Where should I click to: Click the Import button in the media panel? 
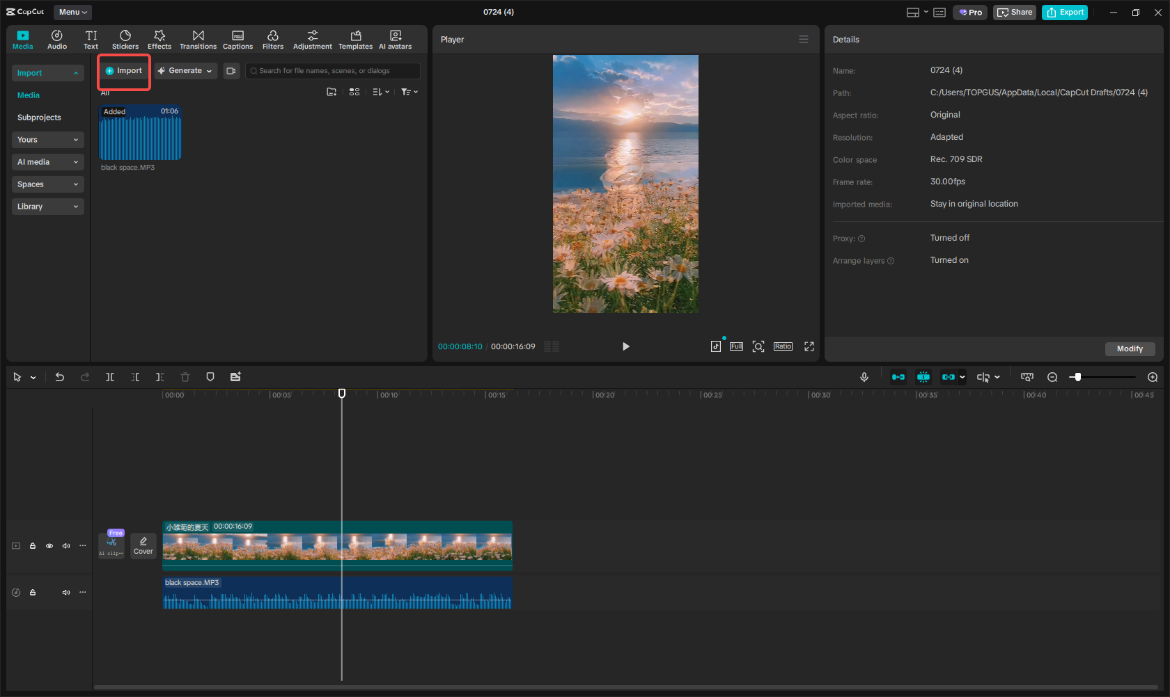pos(123,70)
